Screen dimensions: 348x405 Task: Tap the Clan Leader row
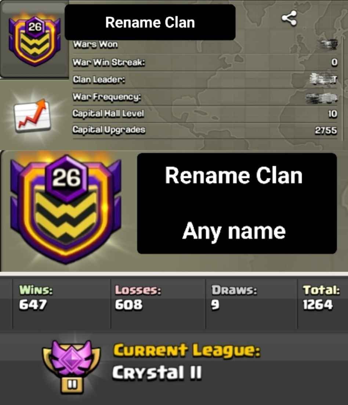coord(205,80)
